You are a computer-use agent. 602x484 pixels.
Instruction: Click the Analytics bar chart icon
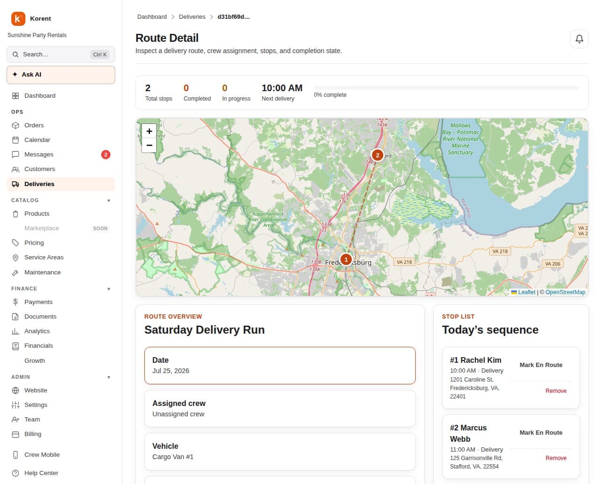[x=16, y=331]
